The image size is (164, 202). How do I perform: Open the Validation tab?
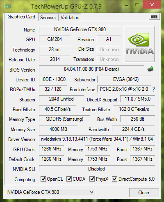coord(70,18)
